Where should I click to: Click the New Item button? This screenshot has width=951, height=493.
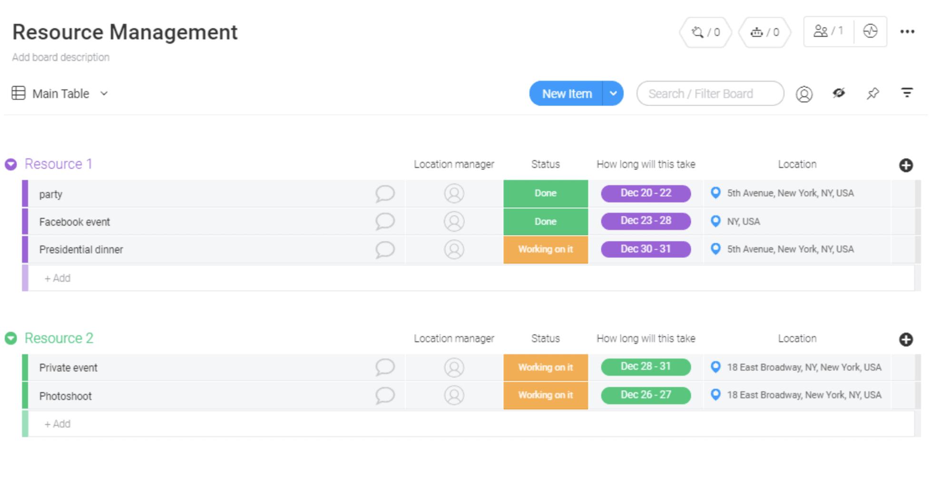click(566, 94)
